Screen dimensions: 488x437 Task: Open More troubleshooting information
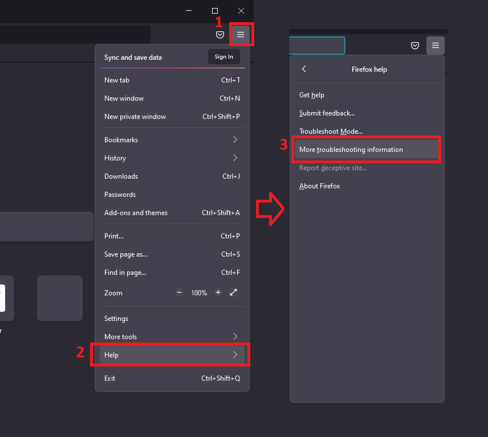pyautogui.click(x=367, y=150)
